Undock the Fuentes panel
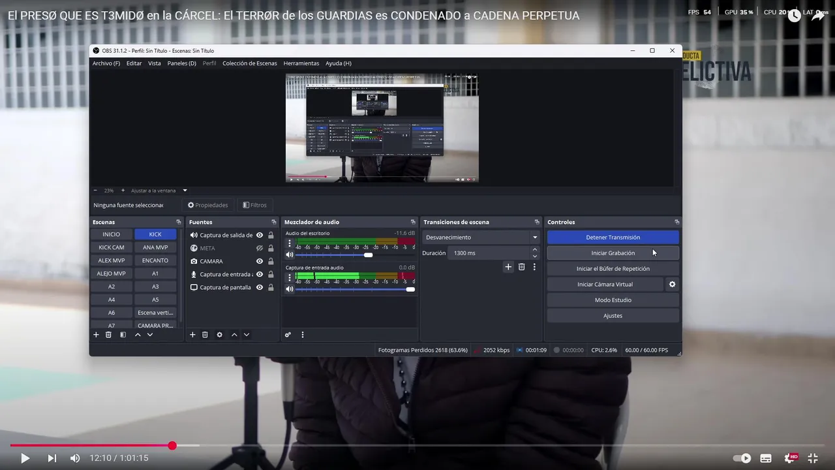The height and width of the screenshot is (470, 835). [274, 222]
